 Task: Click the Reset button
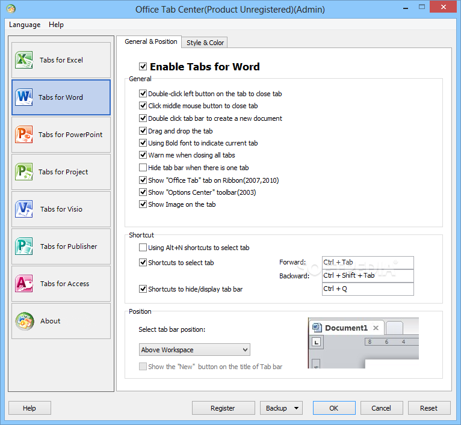(429, 408)
